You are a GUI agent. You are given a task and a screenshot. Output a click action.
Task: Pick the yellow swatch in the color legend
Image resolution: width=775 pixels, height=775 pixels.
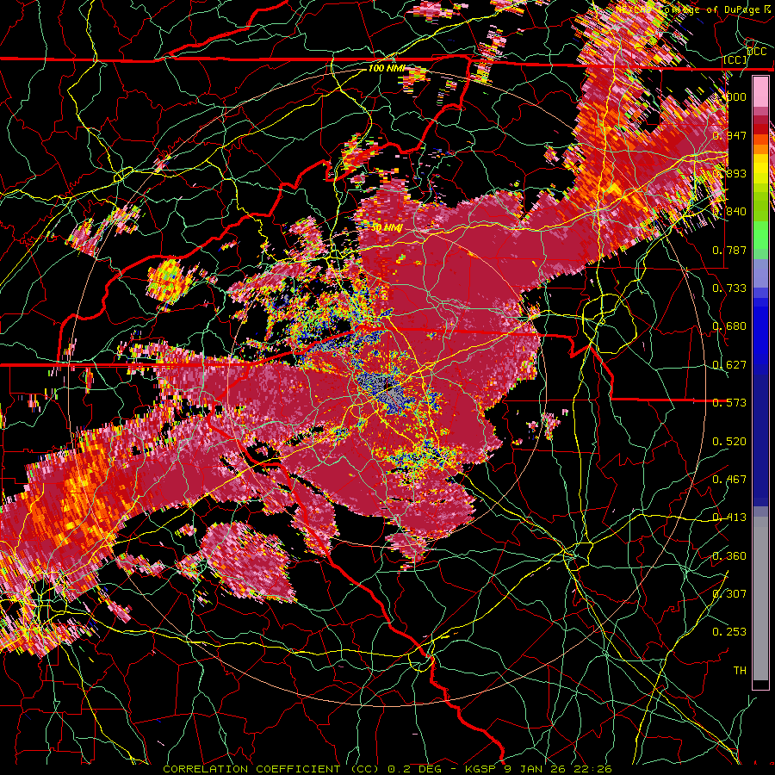(760, 168)
